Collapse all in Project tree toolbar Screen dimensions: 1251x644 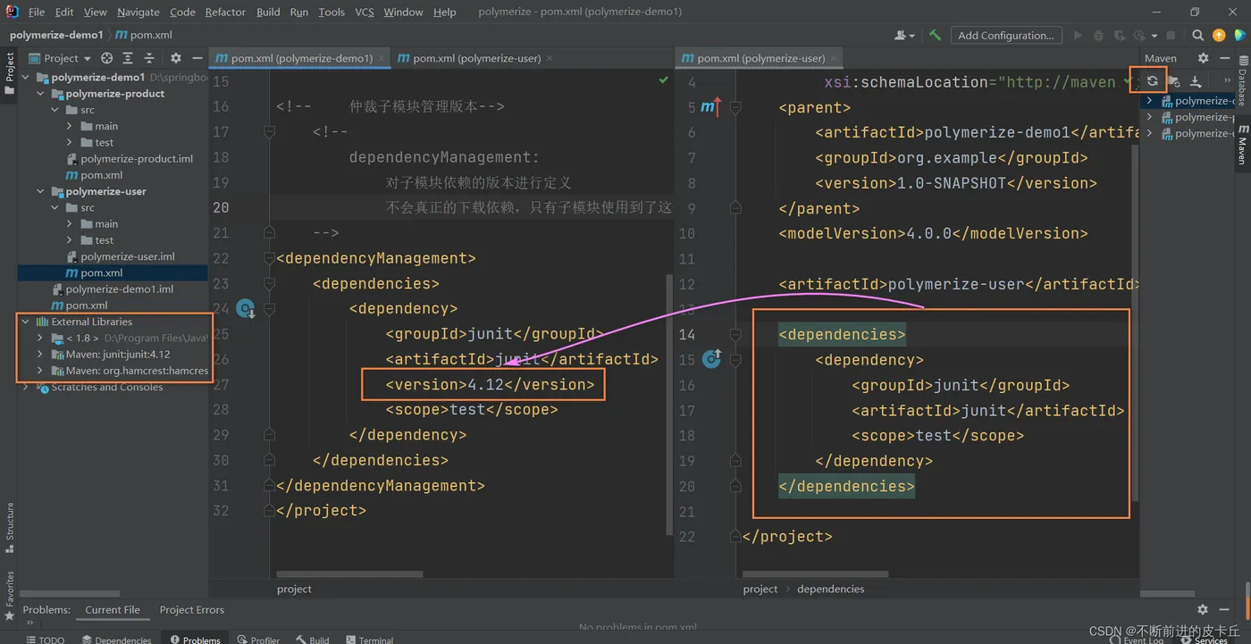(149, 58)
